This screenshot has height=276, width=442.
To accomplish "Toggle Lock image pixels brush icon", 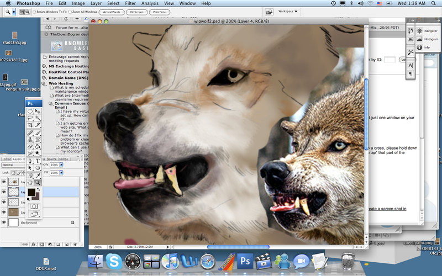I will (x=19, y=173).
